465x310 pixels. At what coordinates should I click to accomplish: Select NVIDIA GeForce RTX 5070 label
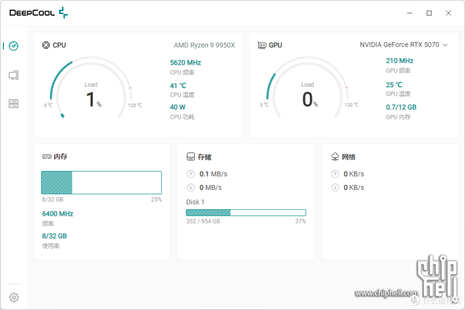pyautogui.click(x=399, y=45)
